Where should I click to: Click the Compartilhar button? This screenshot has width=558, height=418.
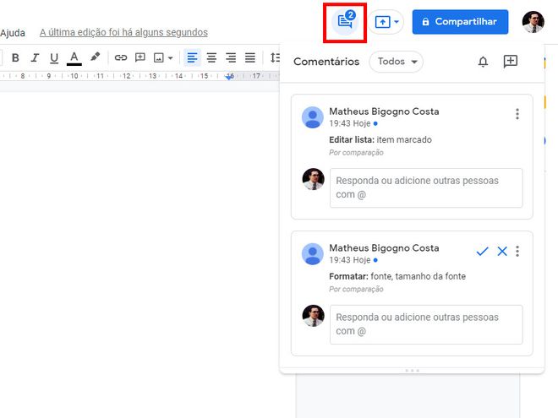(x=460, y=22)
